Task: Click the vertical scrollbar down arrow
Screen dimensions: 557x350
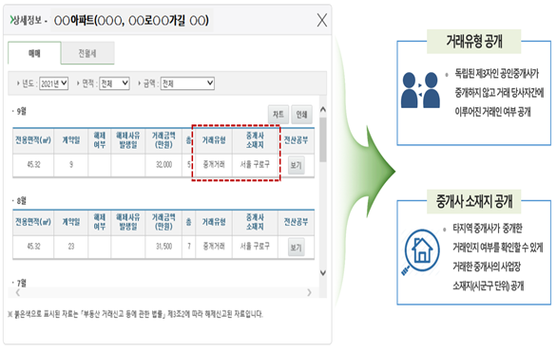Action: [x=323, y=273]
